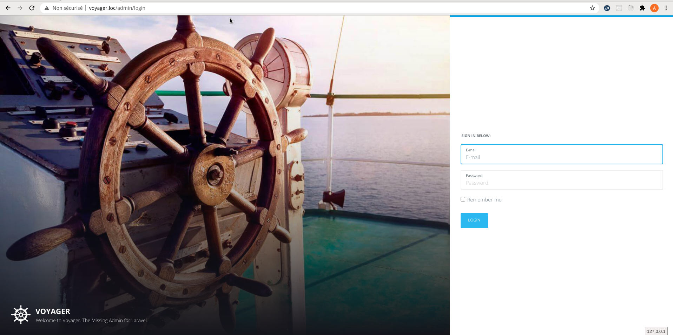Click the 127.0.0.1 badge in the corner

pyautogui.click(x=656, y=331)
